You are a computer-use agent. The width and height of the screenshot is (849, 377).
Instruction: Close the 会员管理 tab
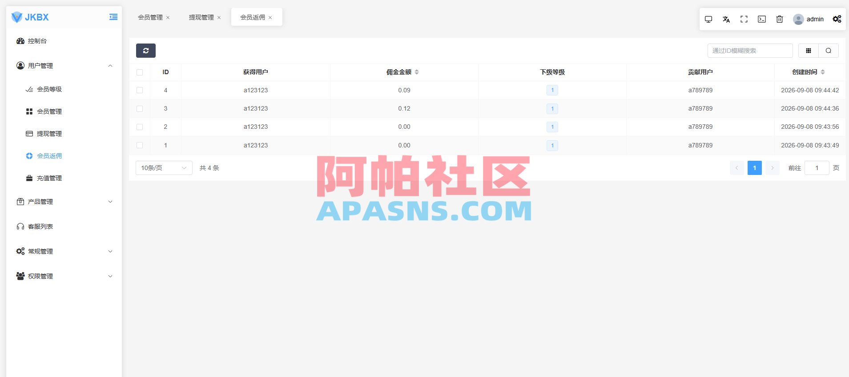point(168,18)
